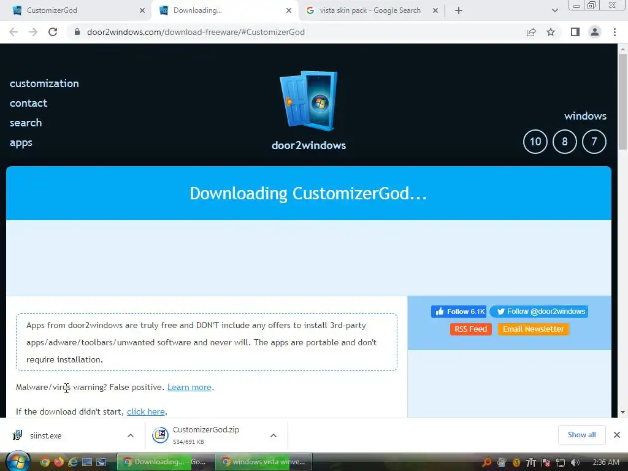Click the page scrollbar up arrow
This screenshot has width=628, height=471.
click(x=622, y=49)
